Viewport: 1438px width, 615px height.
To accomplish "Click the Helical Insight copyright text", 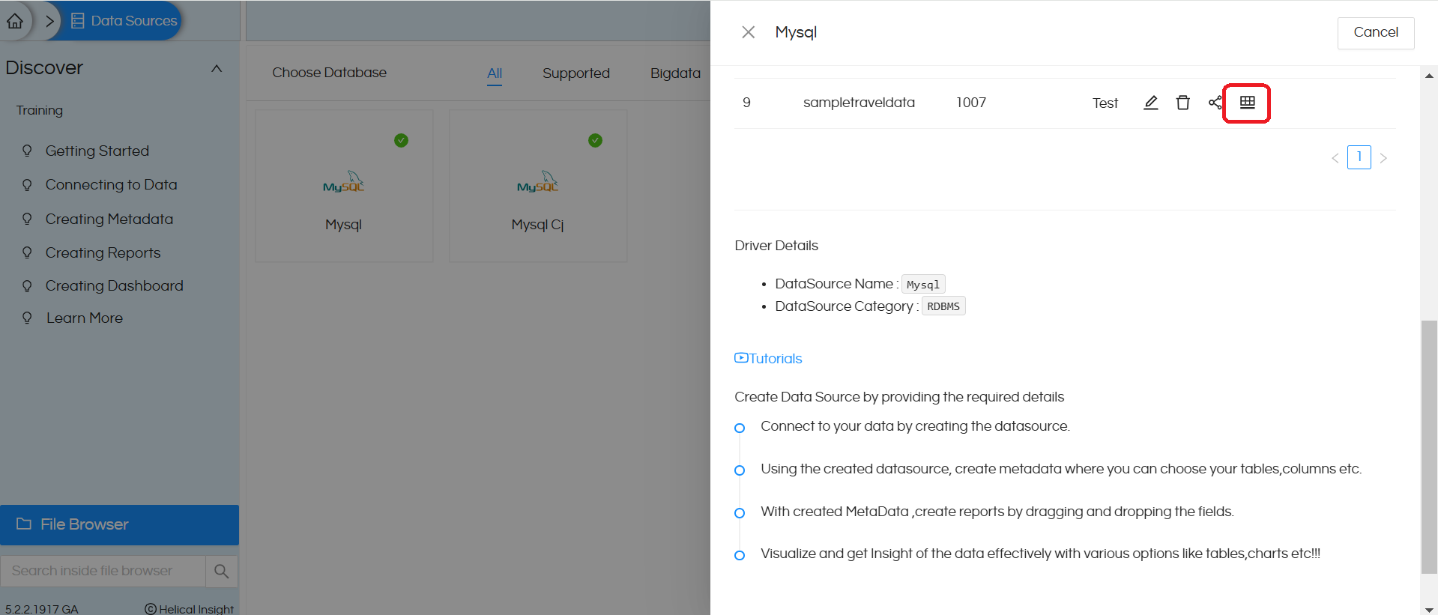I will pos(189,609).
